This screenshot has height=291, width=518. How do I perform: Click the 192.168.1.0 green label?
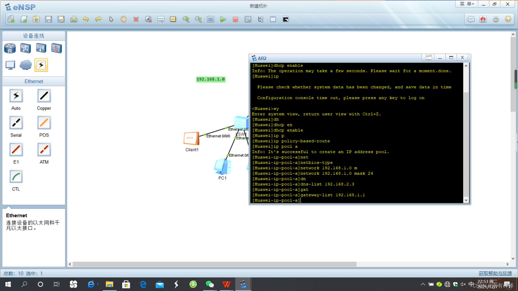tap(210, 79)
